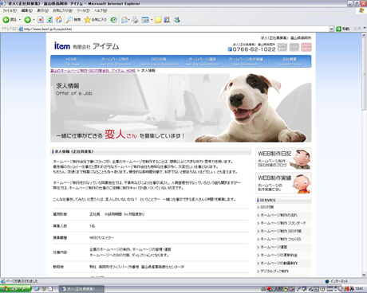The image size is (367, 293).
Task: Refresh the page with the Refresh icon
Action: click(x=49, y=20)
